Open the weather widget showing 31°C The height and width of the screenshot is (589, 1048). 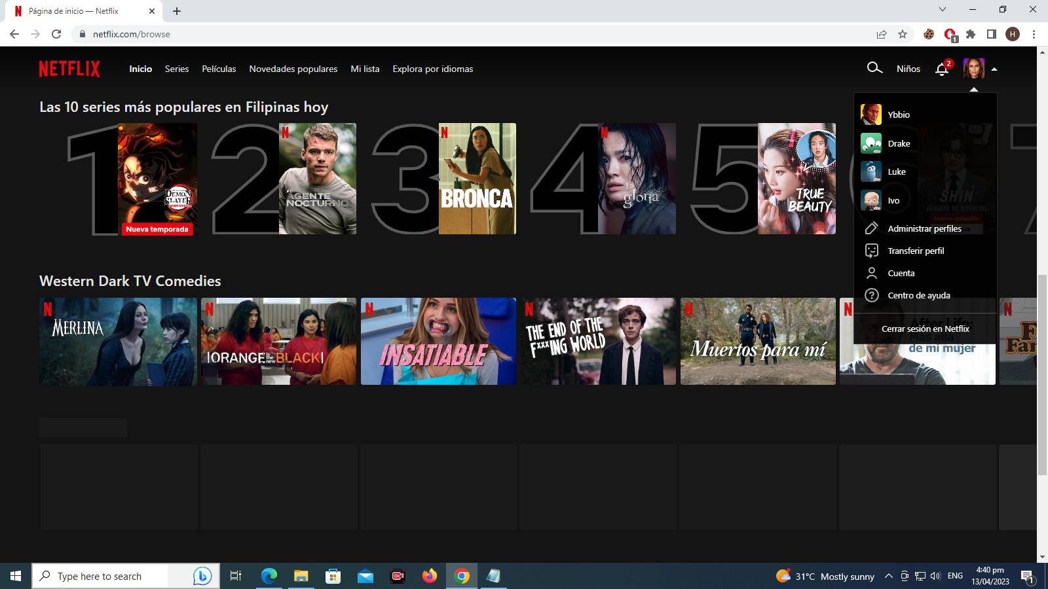click(825, 576)
